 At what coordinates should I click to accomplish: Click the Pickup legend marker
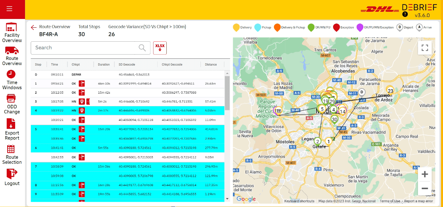[258, 27]
